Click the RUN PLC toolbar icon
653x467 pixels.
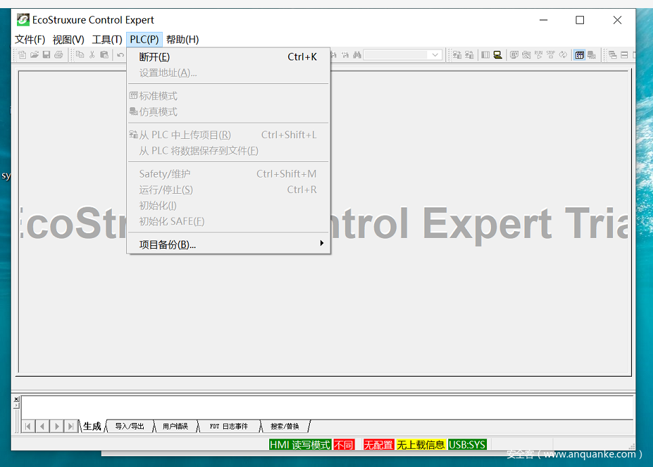[x=538, y=55]
